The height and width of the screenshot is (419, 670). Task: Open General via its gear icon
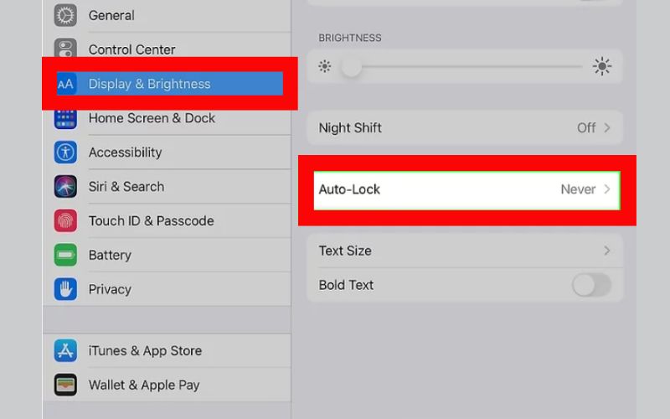[65, 15]
